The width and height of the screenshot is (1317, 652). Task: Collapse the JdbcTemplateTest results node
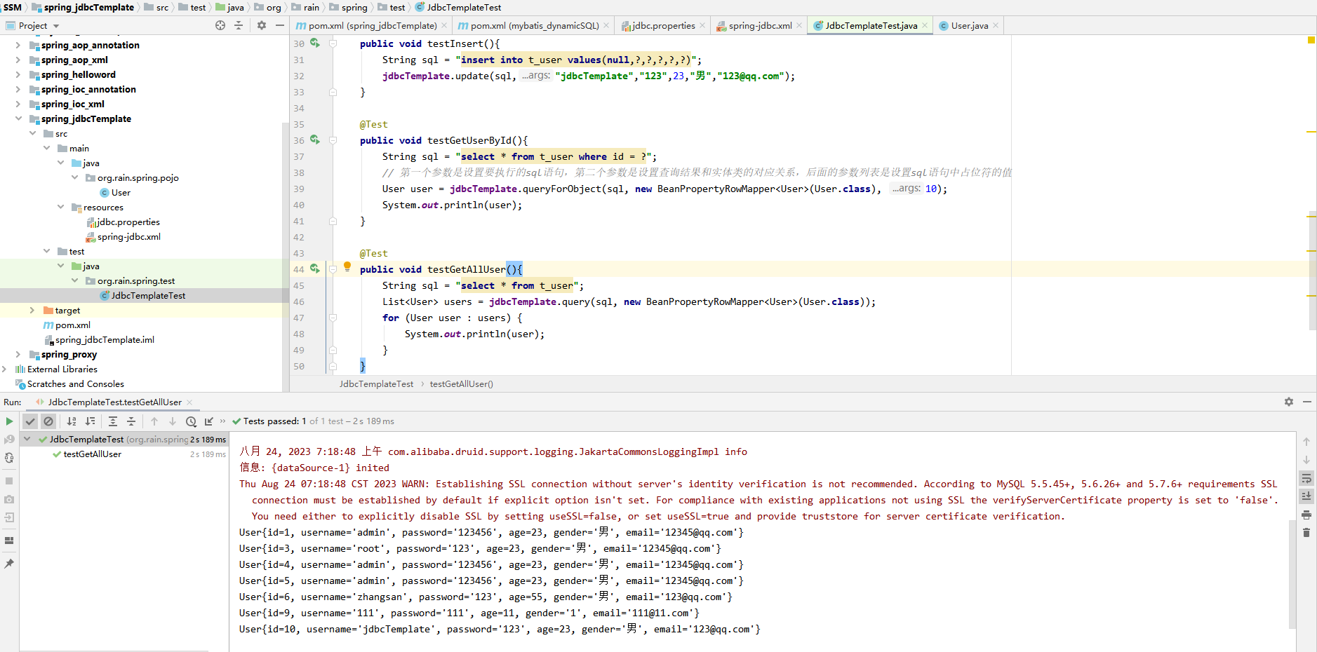[x=27, y=439]
